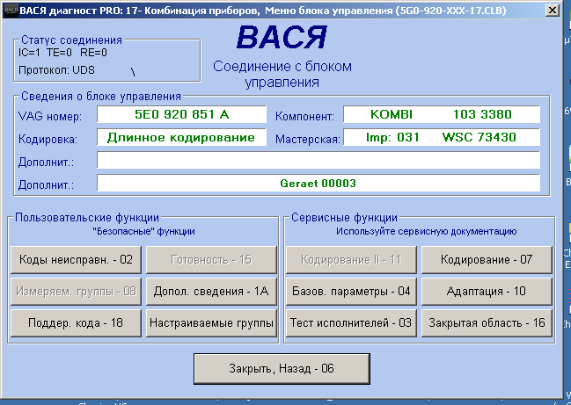Open Базов. параметры - 04

pos(351,291)
